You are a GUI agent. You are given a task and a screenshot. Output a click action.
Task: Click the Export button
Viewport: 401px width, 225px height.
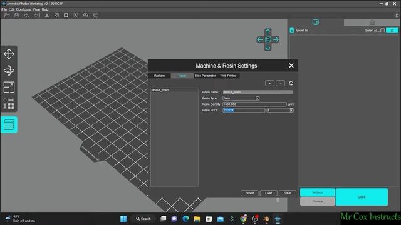pos(249,193)
